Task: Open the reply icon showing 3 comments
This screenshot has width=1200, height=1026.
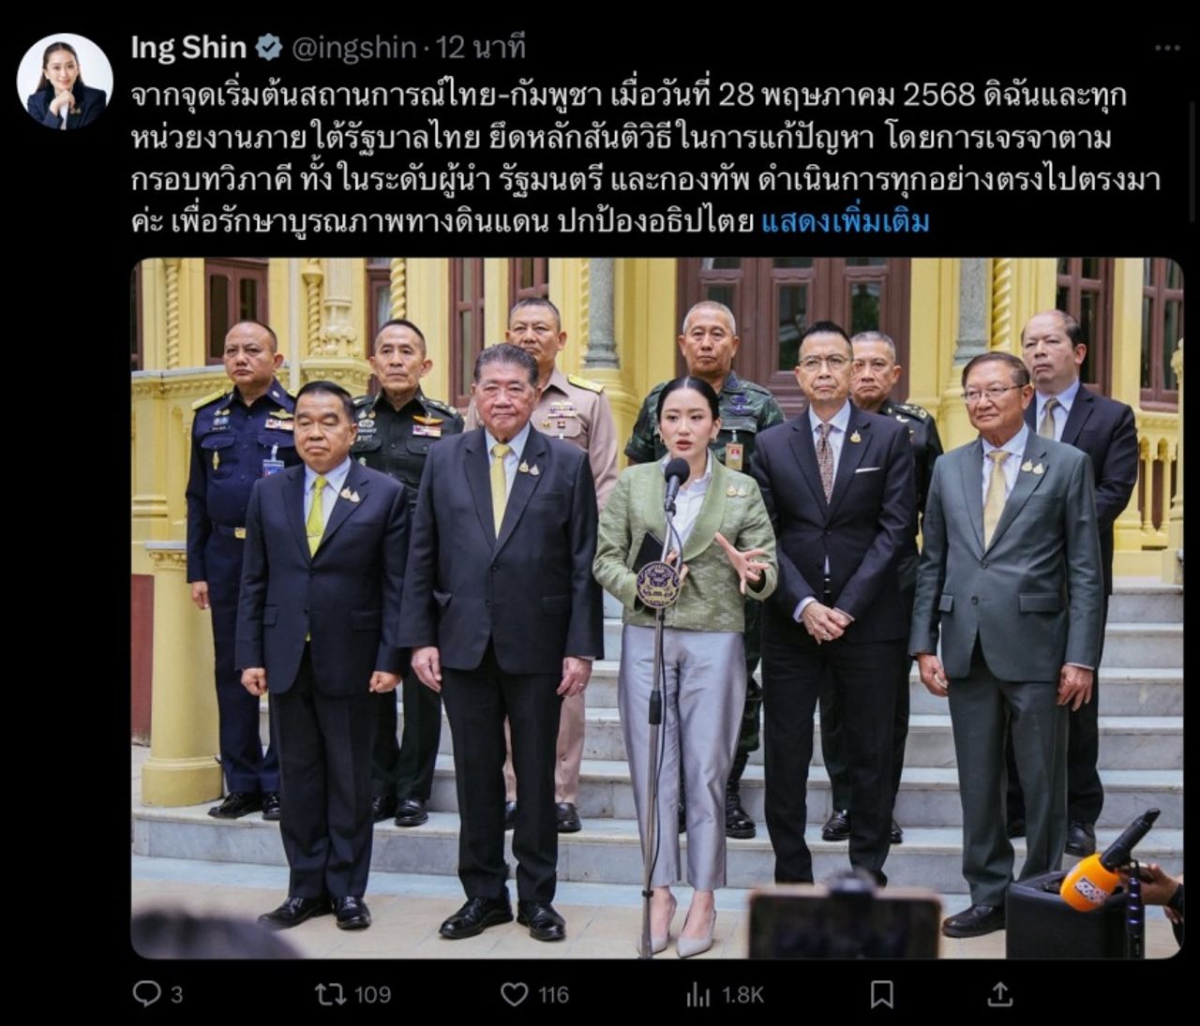Action: 146,993
